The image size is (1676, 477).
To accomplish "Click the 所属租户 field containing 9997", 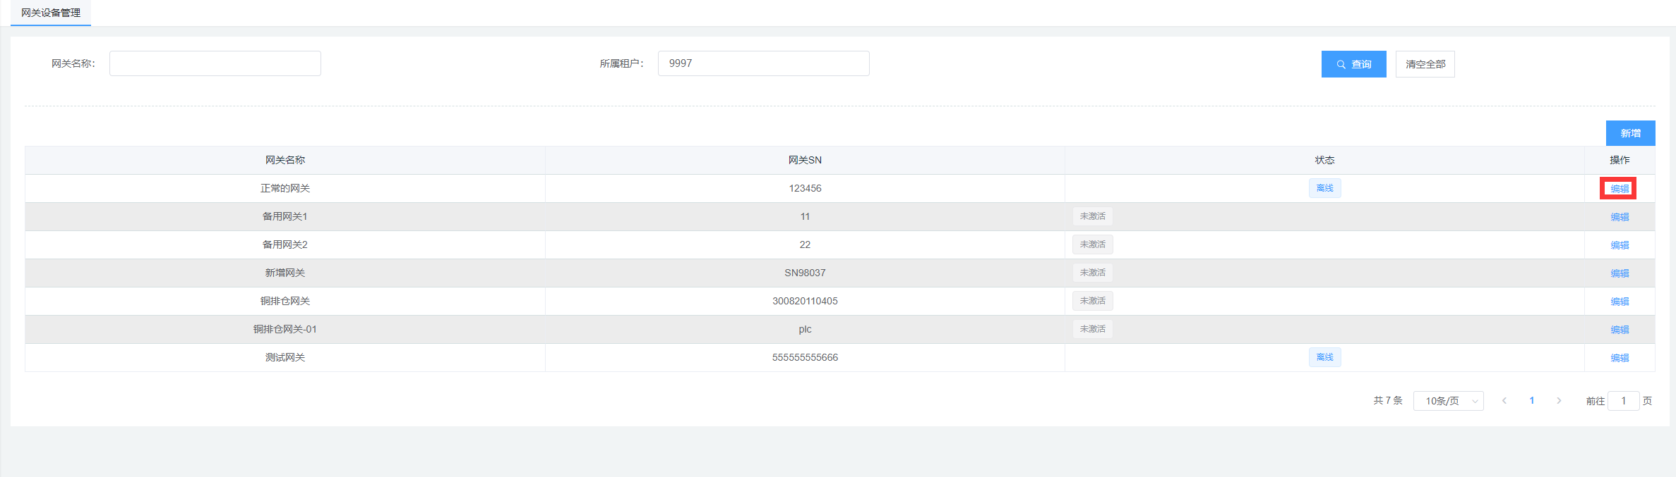I will pyautogui.click(x=763, y=63).
